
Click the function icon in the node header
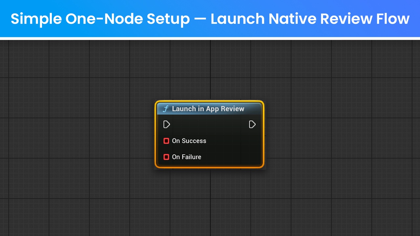(x=166, y=109)
